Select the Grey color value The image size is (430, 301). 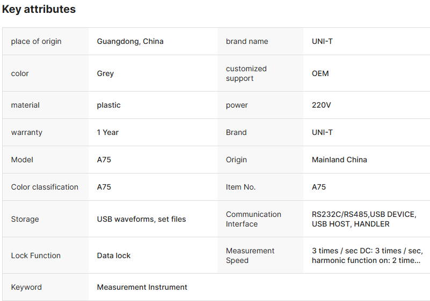(x=105, y=73)
